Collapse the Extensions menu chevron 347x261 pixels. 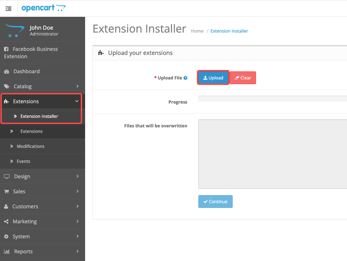click(x=77, y=101)
